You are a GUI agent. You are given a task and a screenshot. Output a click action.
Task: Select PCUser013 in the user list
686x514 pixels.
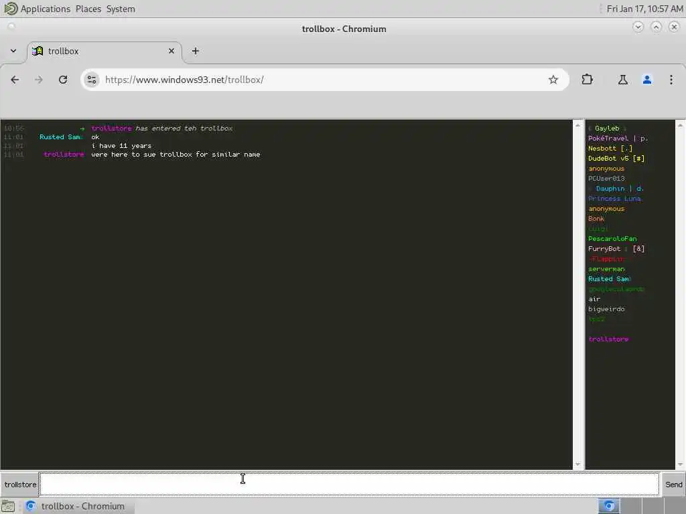point(606,178)
